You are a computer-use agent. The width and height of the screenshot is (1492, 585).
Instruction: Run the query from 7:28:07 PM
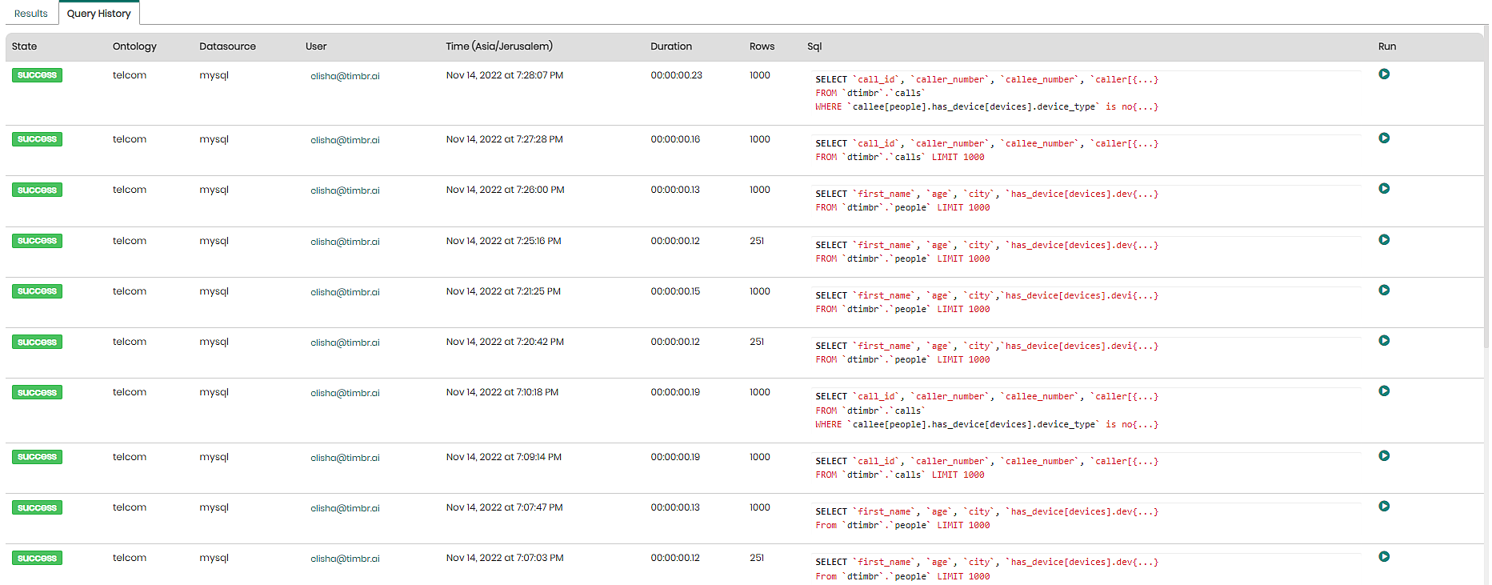(x=1384, y=74)
